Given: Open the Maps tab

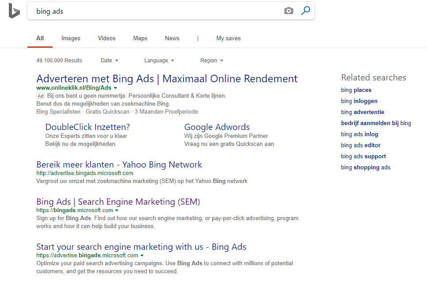Looking at the screenshot, I should tap(140, 38).
